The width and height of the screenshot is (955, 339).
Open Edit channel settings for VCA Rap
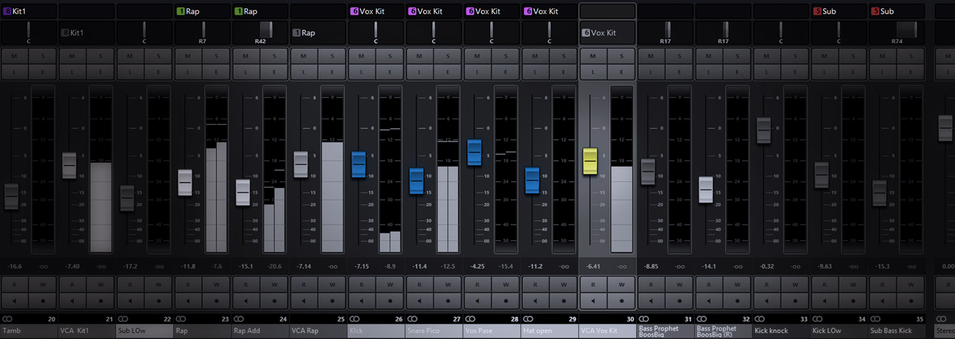pos(332,72)
